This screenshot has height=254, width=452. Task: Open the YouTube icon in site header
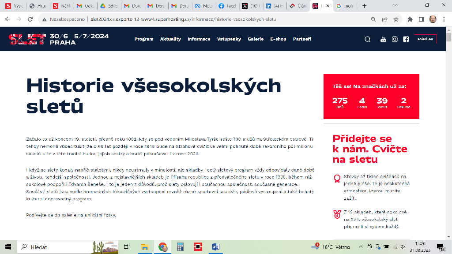[x=383, y=39]
